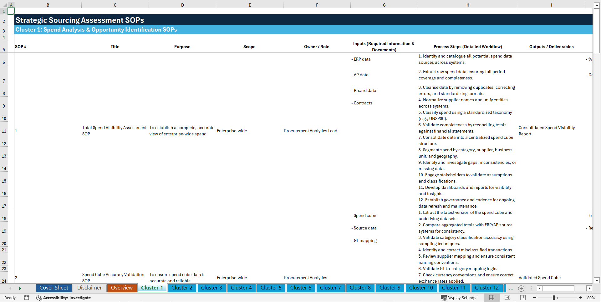
Task: Open the Disclaimer sheet tab
Action: [89, 288]
